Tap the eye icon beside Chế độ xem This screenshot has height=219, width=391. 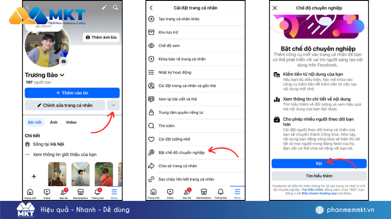click(151, 46)
